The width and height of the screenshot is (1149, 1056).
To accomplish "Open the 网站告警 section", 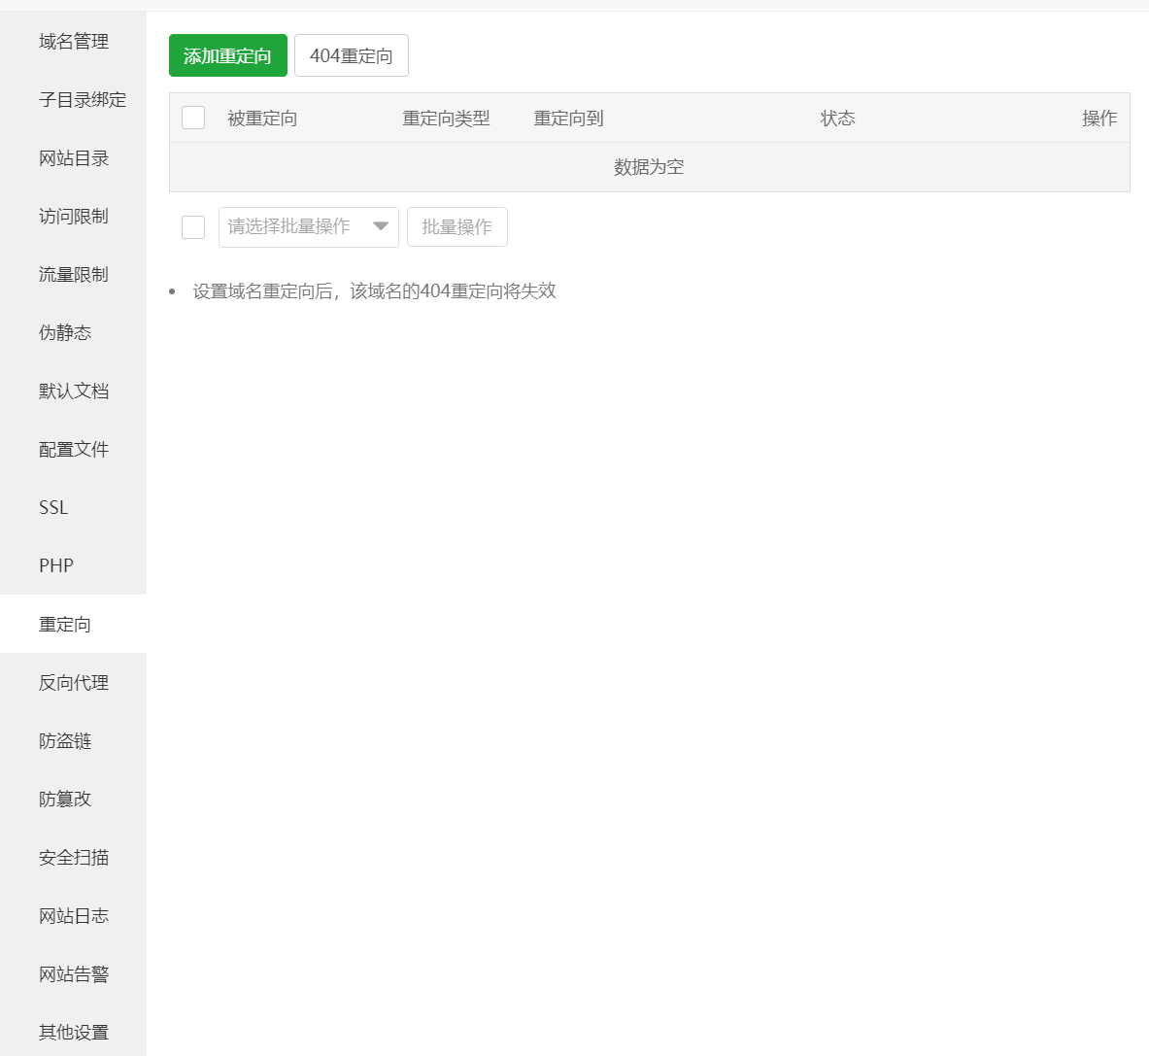I will click(73, 974).
